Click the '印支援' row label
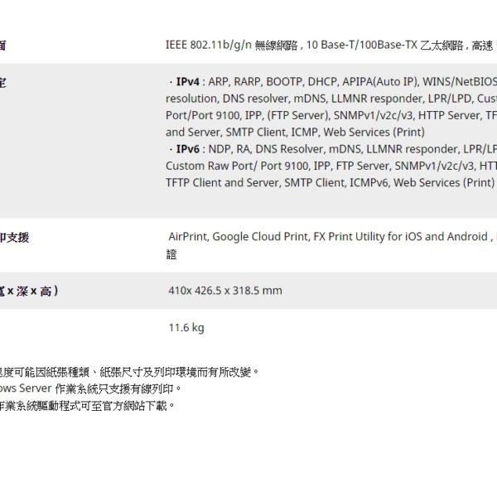 pyautogui.click(x=15, y=238)
